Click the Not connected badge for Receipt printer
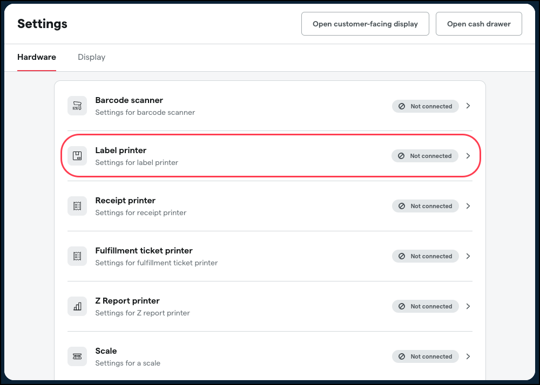The height and width of the screenshot is (385, 540). pos(425,206)
